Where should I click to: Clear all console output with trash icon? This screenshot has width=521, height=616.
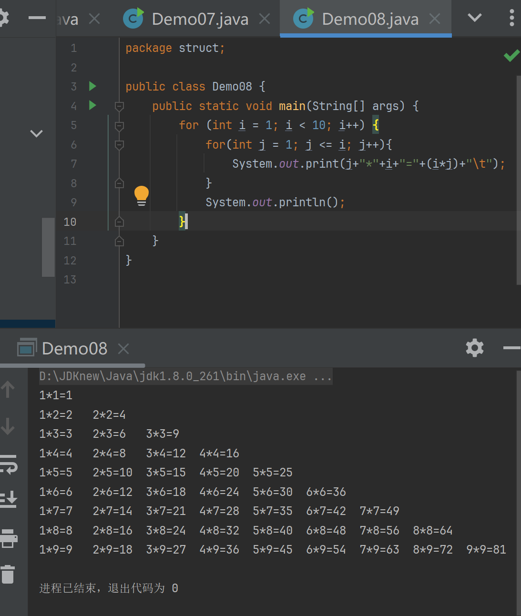8,574
